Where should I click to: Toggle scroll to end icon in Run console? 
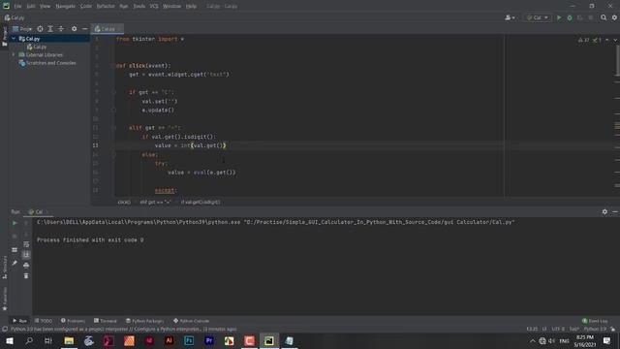(26, 255)
